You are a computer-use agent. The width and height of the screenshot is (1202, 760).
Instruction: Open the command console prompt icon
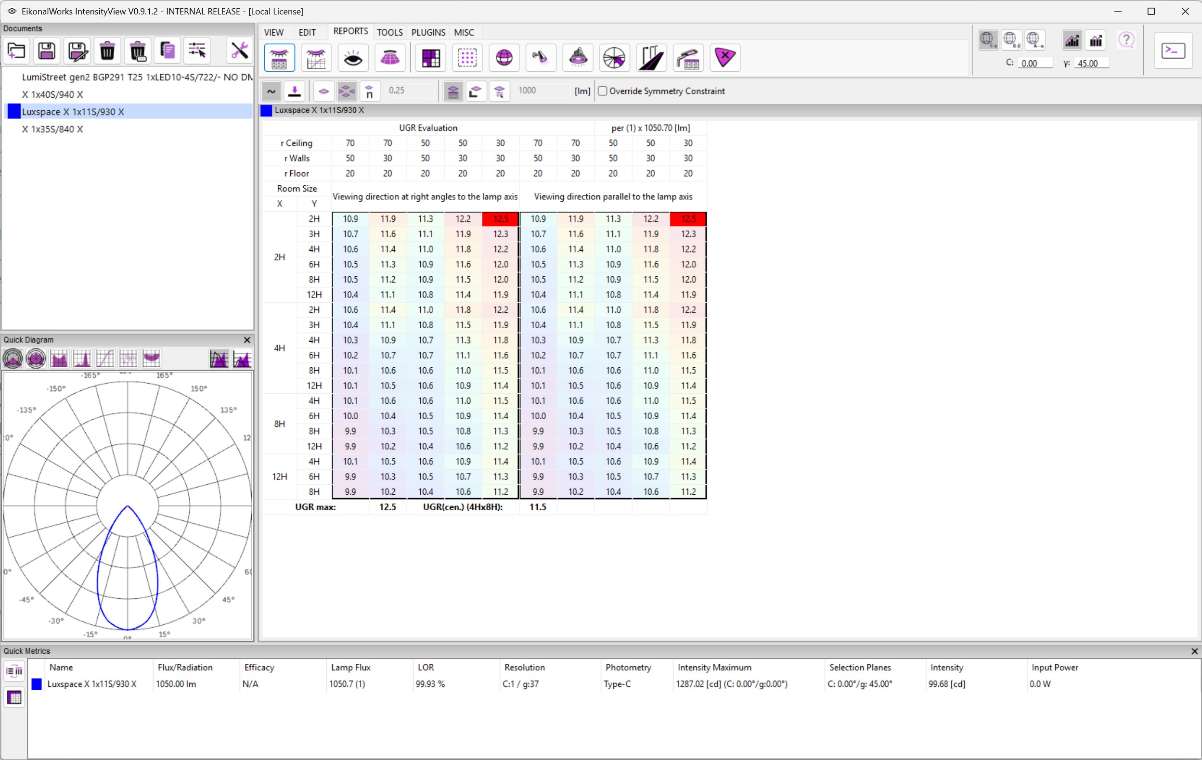pyautogui.click(x=1173, y=51)
